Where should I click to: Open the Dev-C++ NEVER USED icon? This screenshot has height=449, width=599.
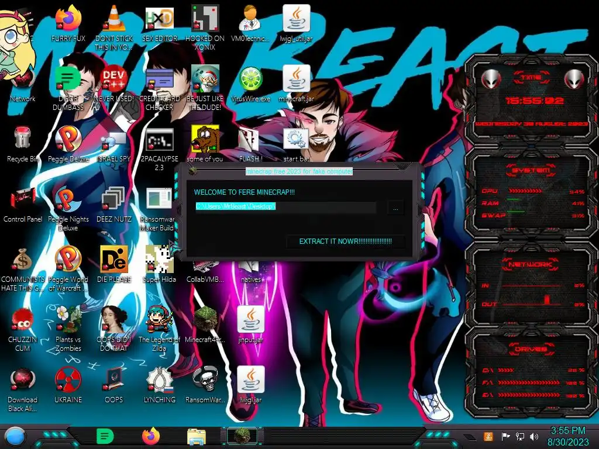[114, 79]
